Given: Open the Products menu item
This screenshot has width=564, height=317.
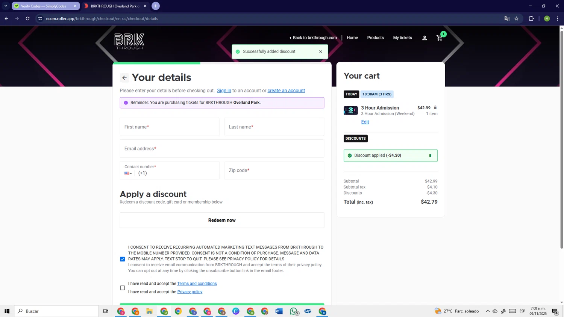Looking at the screenshot, I should pos(375,38).
